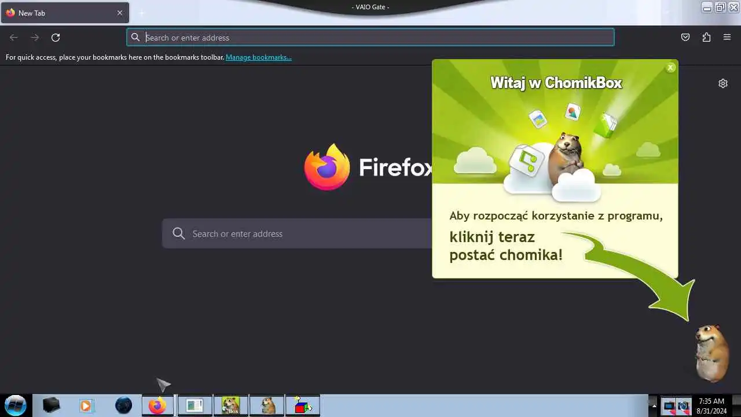Open the Firefox taskbar button
The image size is (741, 417).
click(157, 405)
